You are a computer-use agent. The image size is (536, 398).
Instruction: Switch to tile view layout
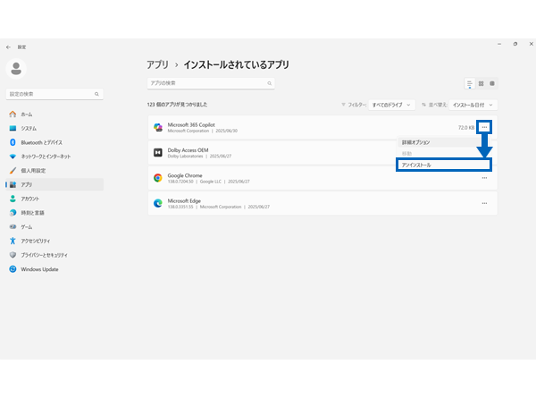492,83
